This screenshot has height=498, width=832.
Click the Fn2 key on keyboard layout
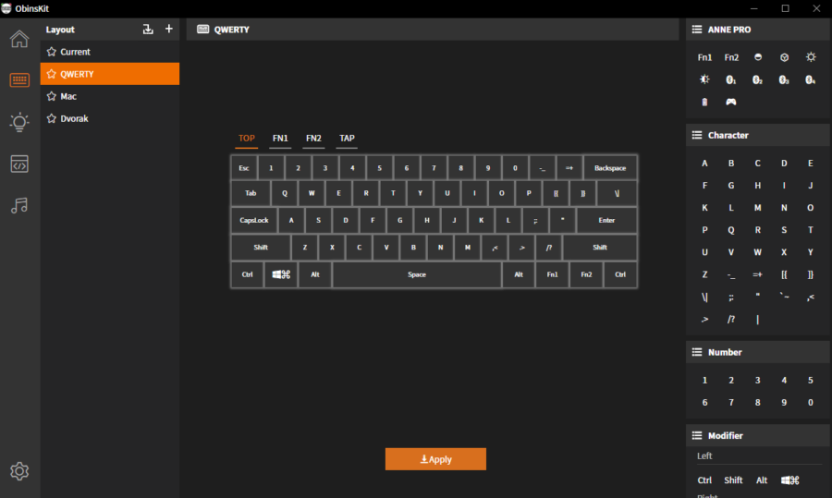(x=586, y=274)
